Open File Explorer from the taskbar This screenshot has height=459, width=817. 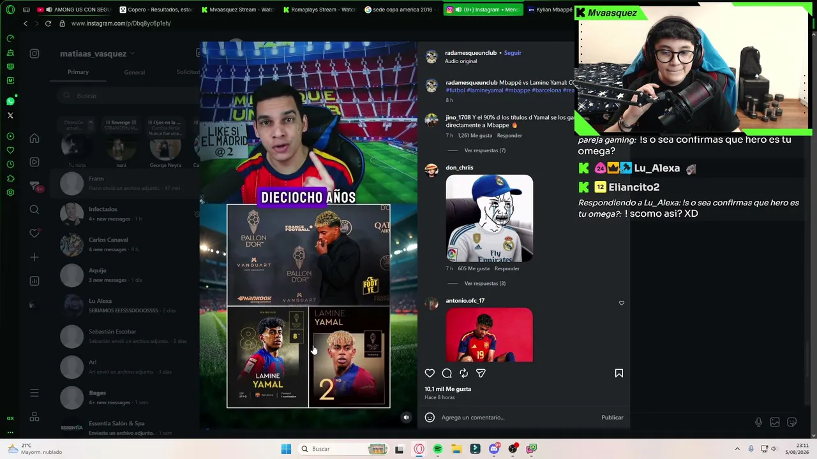(x=456, y=449)
